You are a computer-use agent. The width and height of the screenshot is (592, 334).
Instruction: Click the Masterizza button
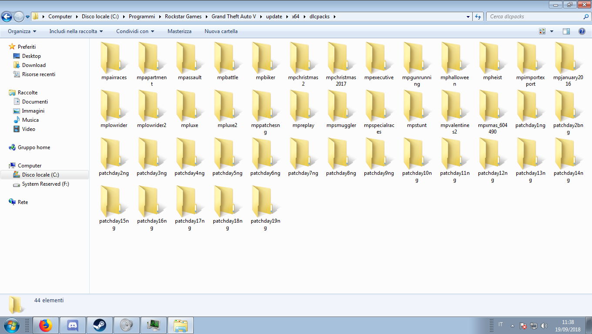tap(179, 31)
